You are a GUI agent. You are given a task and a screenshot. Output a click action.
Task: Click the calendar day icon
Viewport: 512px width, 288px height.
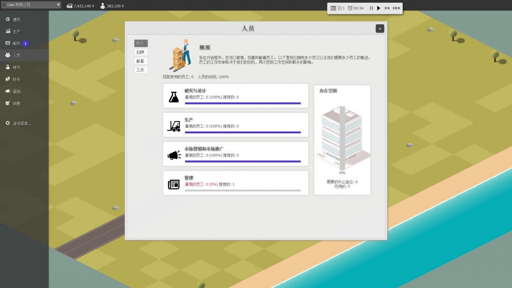coord(333,8)
